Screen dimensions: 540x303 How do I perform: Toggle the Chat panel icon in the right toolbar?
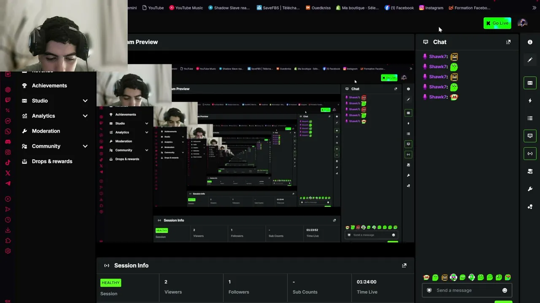(530, 136)
